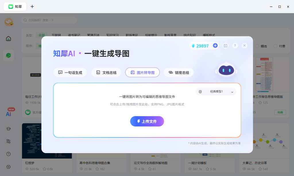This screenshot has width=294, height=176.
Task: Click the upload drop zone hint text
Action: click(x=147, y=104)
